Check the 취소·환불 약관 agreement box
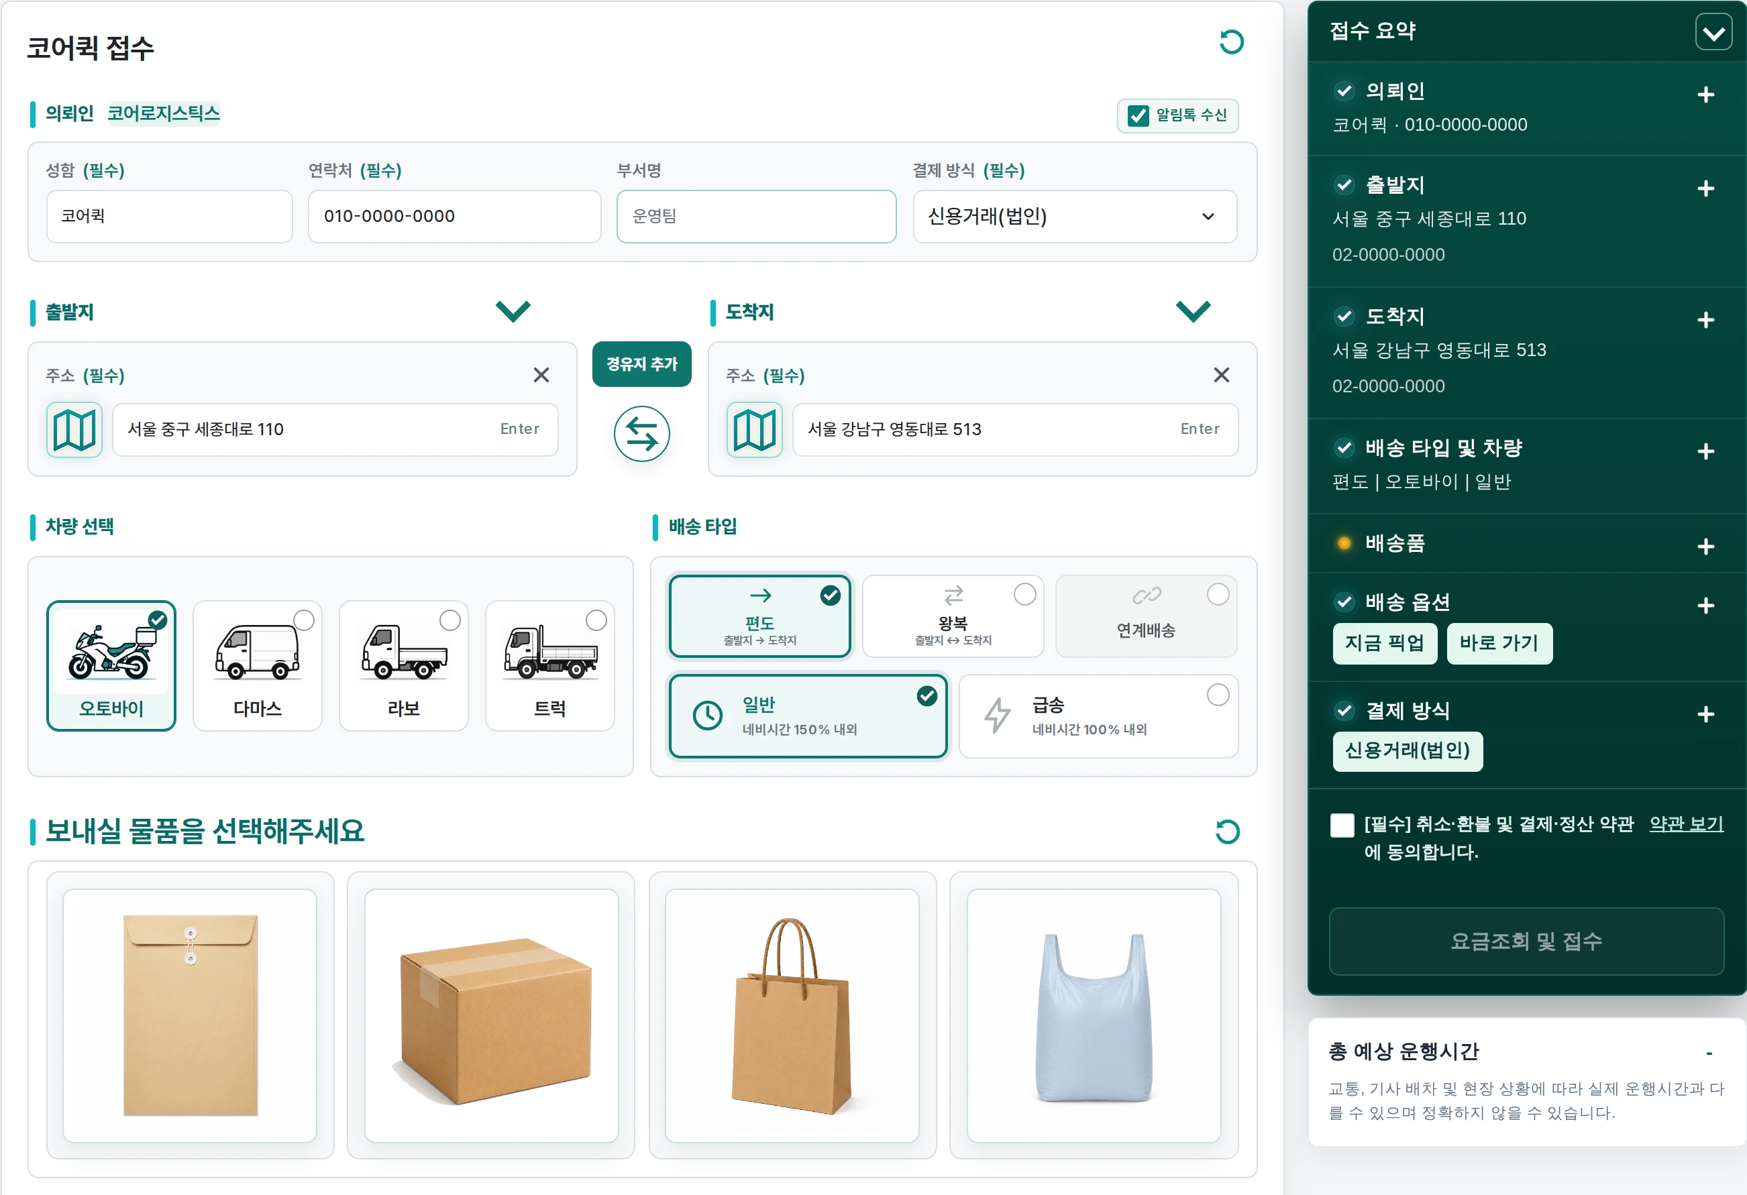This screenshot has width=1747, height=1195. 1342,824
